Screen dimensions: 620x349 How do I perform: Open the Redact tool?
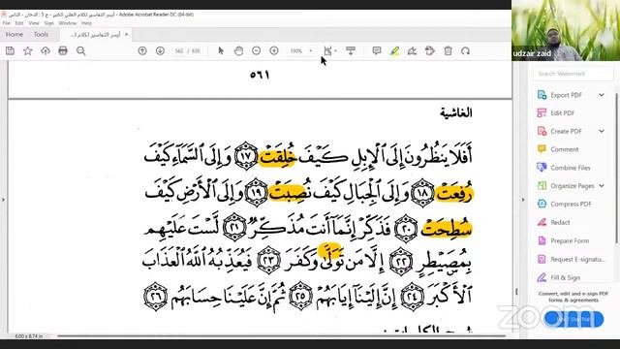coord(560,222)
